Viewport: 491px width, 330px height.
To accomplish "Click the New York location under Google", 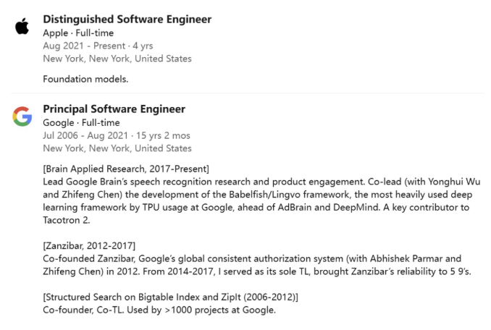I will (x=117, y=148).
